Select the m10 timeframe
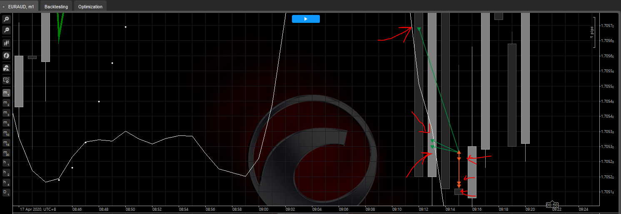The height and width of the screenshot is (214, 621). coord(6,133)
